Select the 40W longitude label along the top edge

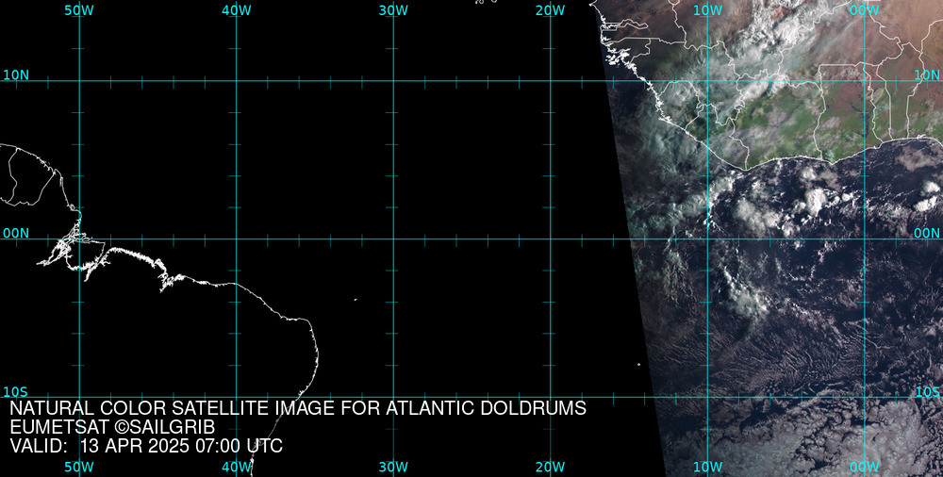pyautogui.click(x=237, y=10)
